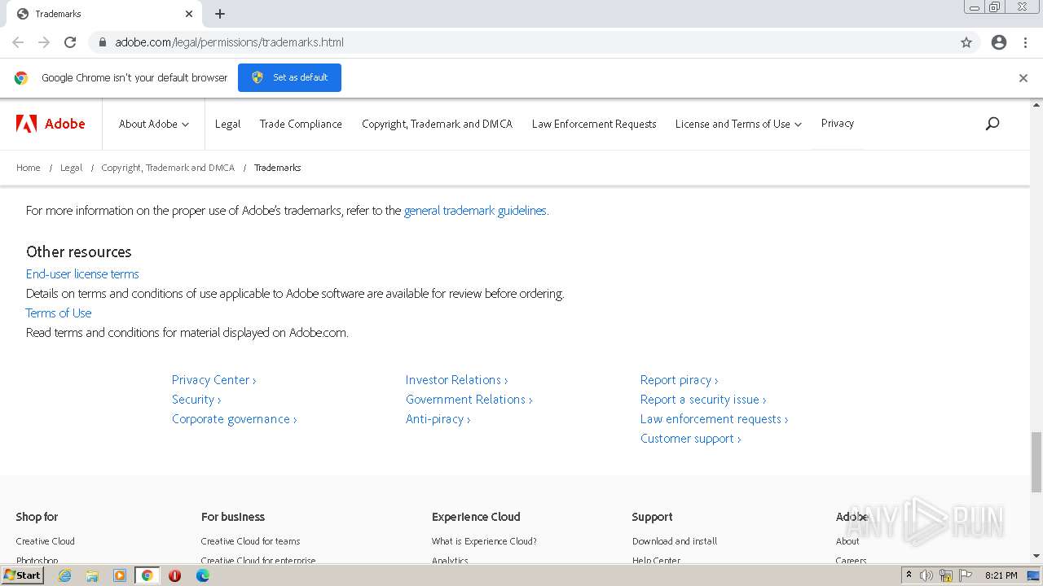Go back to the previous page

pos(18,42)
